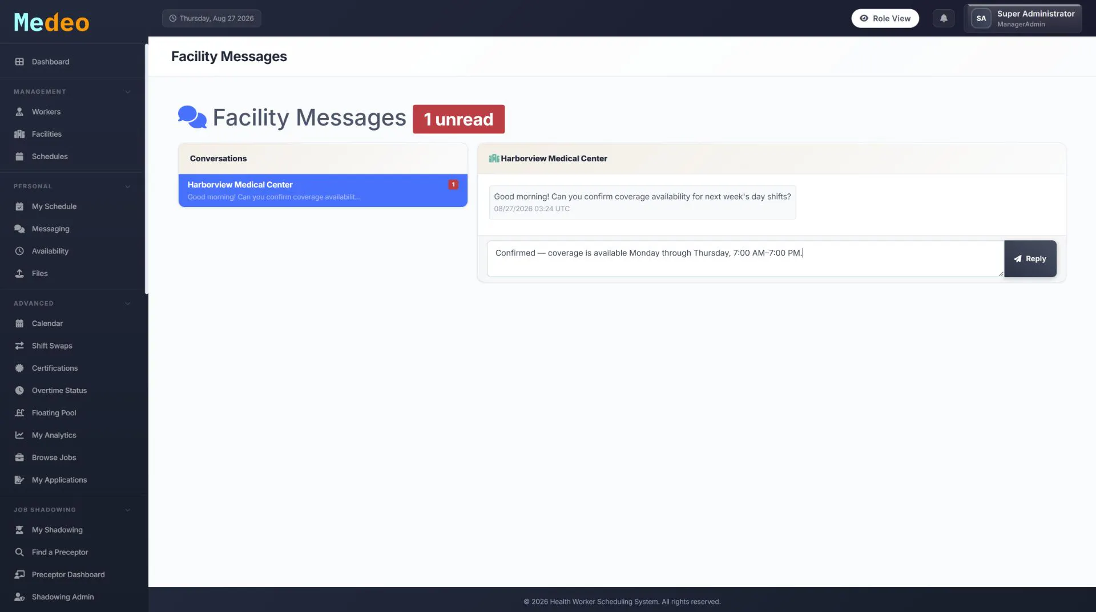This screenshot has width=1096, height=612.
Task: Click the My Shadowing icon
Action: click(x=19, y=530)
